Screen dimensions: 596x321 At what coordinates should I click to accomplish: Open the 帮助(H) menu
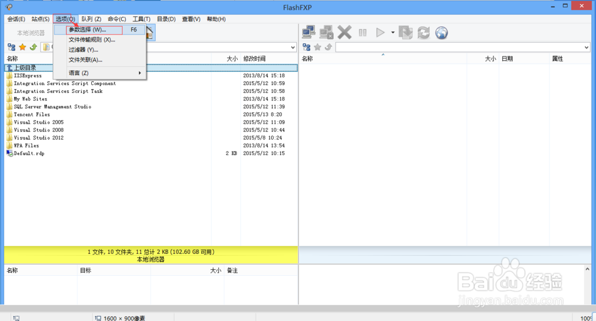click(x=216, y=19)
